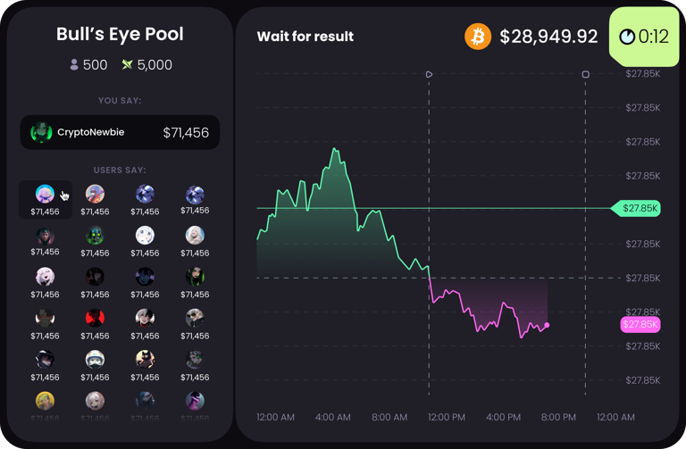
Task: Select the 12:00 PM time axis label
Action: [x=447, y=417]
